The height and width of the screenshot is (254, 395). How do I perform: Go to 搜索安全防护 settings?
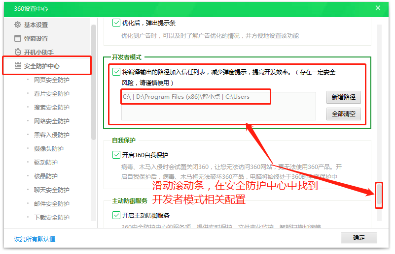pyautogui.click(x=52, y=108)
